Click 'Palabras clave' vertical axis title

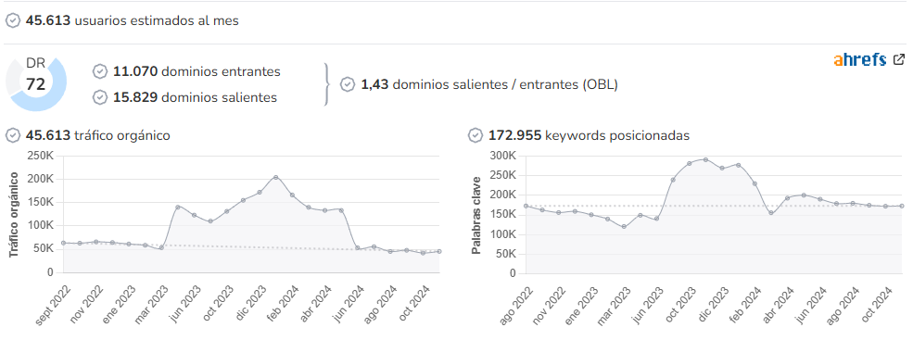(476, 215)
